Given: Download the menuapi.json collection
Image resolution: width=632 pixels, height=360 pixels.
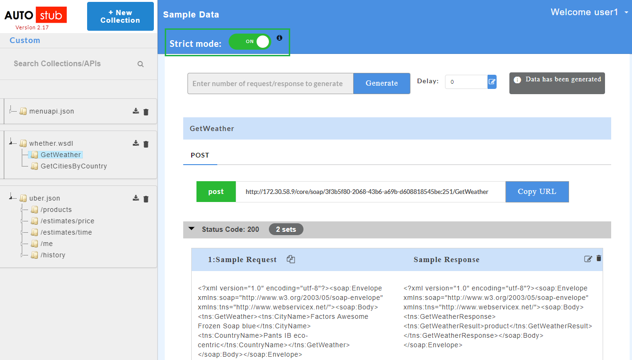Looking at the screenshot, I should tap(136, 111).
